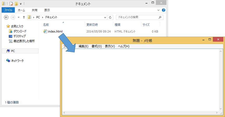225x117 pixels.
Task: Open the address bar history dropdown
Action: 105,17
